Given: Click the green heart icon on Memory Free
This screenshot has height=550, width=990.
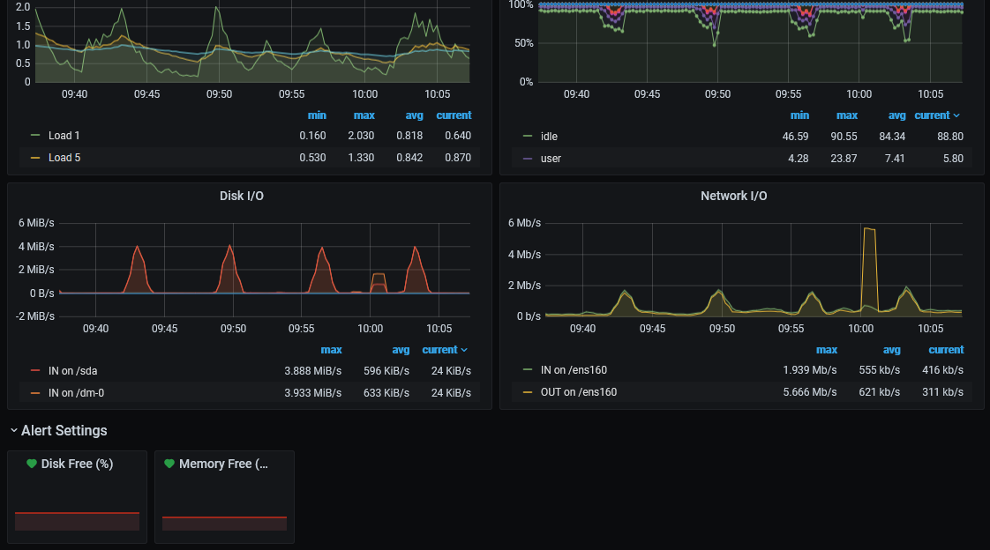Looking at the screenshot, I should click(169, 464).
